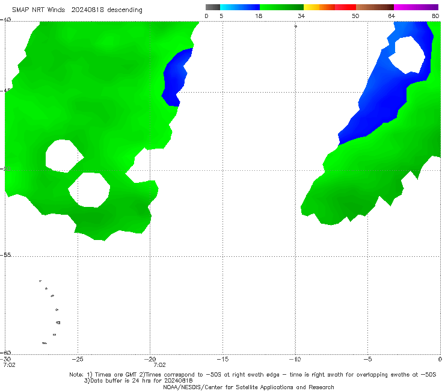
Task: Click the -20 longitude axis label
Action: 150,359
